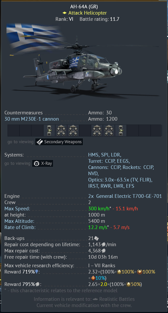Click the cube icon on X-Ray button
This screenshot has width=168, height=313.
37,164
